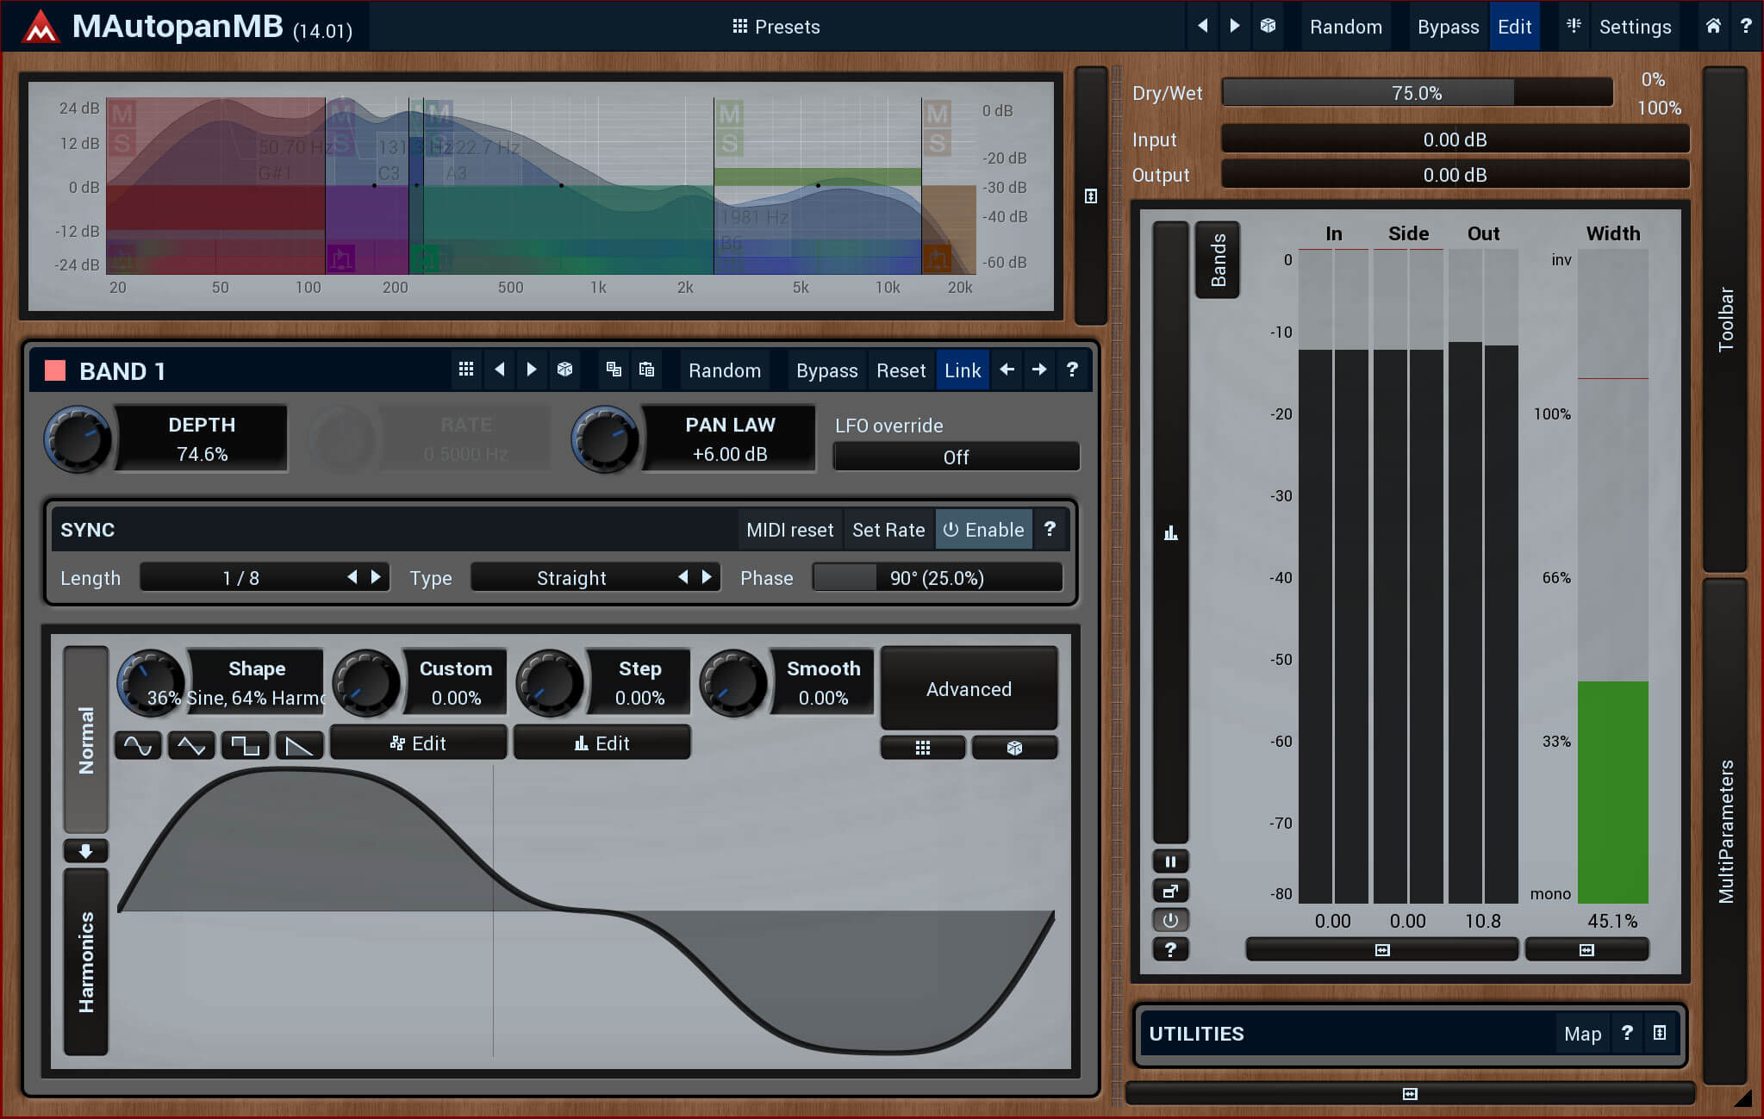Click Band 1 red color swatch
1764x1119 pixels.
[55, 370]
